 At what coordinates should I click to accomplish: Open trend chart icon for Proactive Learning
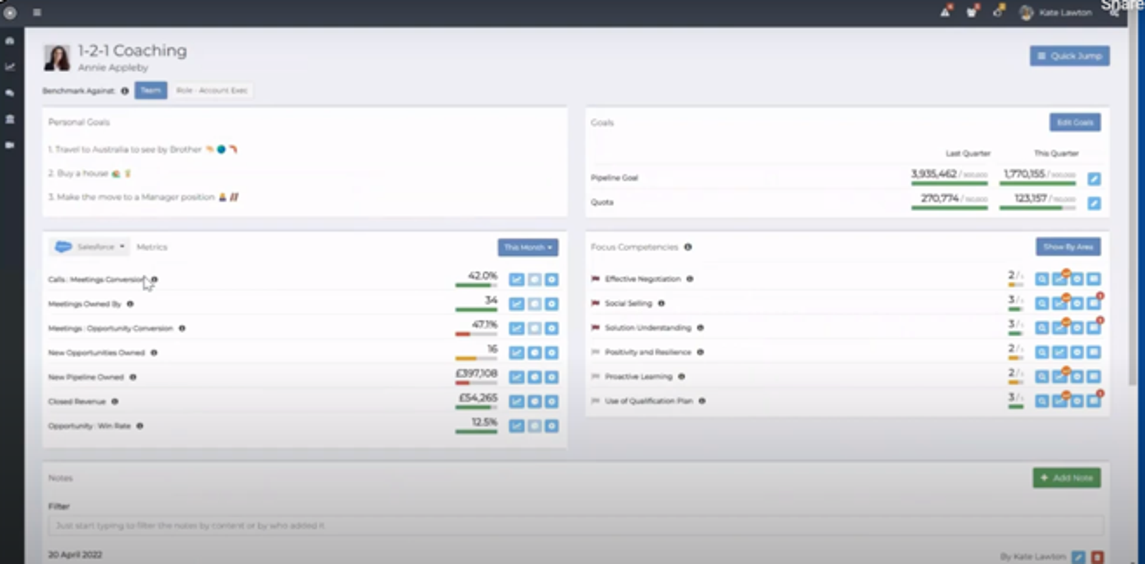coord(1059,376)
